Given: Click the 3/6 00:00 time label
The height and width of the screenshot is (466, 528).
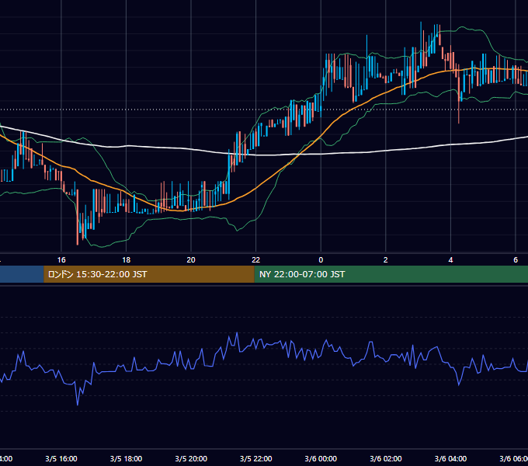Looking at the screenshot, I should click(x=321, y=458).
